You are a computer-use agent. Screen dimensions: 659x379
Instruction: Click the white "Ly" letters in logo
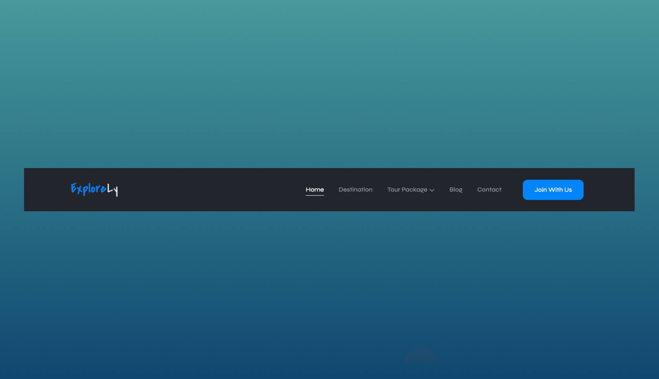pos(113,190)
